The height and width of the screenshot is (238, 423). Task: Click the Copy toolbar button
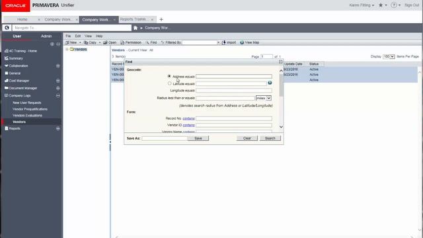coord(90,42)
